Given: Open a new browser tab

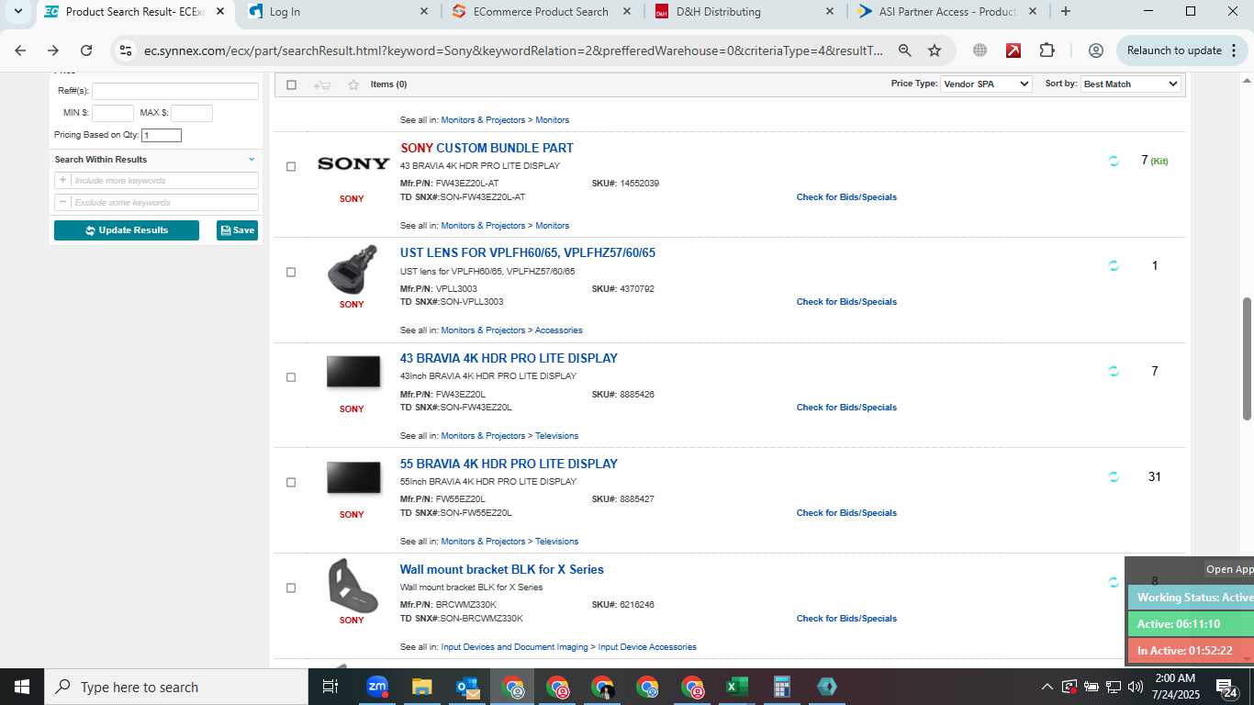Looking at the screenshot, I should [x=1065, y=12].
